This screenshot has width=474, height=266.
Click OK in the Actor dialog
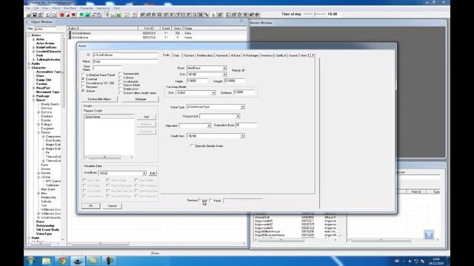click(x=90, y=205)
